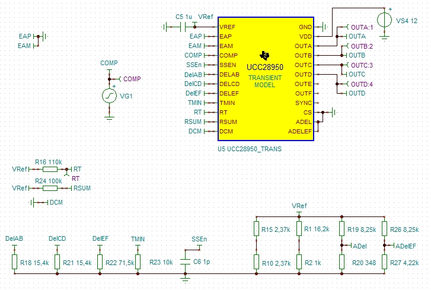This screenshot has width=431, height=290.
Task: Select resistor R18 15,4k
Action: 15,262
